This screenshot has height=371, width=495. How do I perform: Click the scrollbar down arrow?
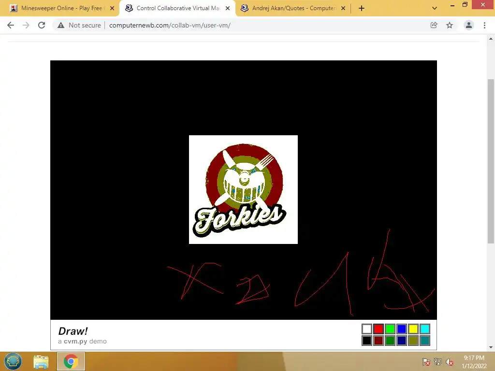pyautogui.click(x=491, y=347)
